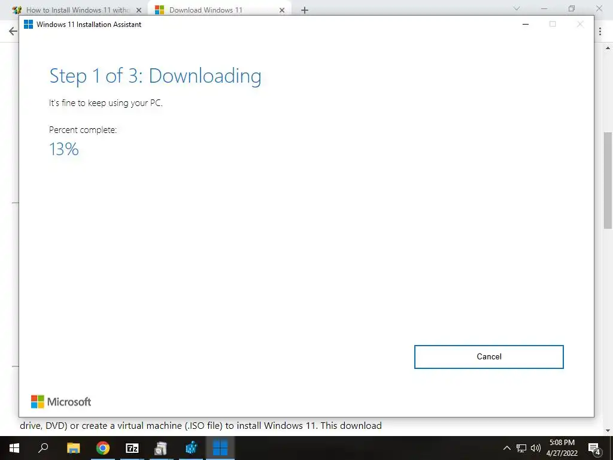
Task: Open the server documents taskbar icon
Action: click(x=161, y=448)
